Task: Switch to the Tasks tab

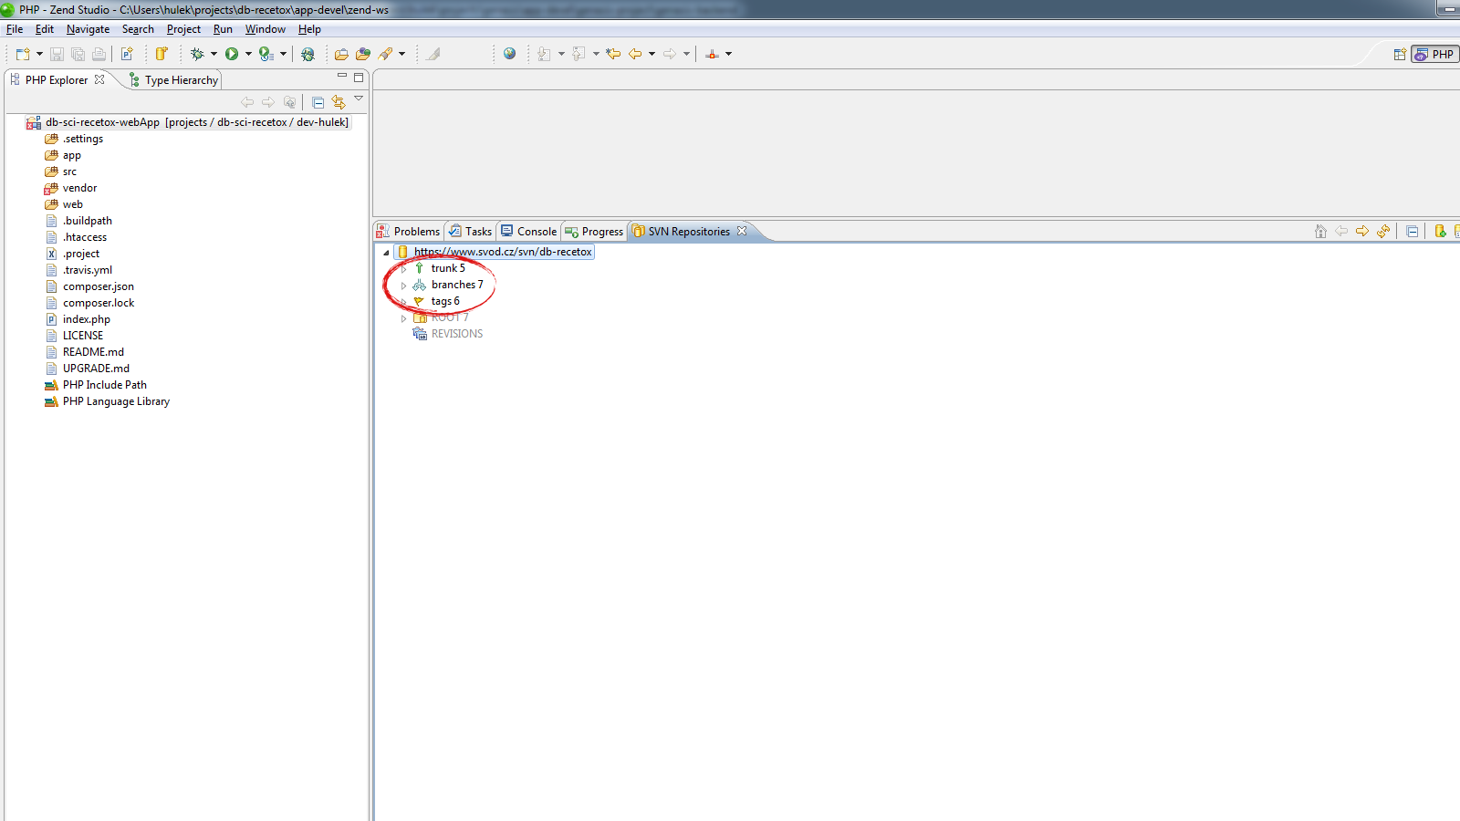Action: [470, 232]
